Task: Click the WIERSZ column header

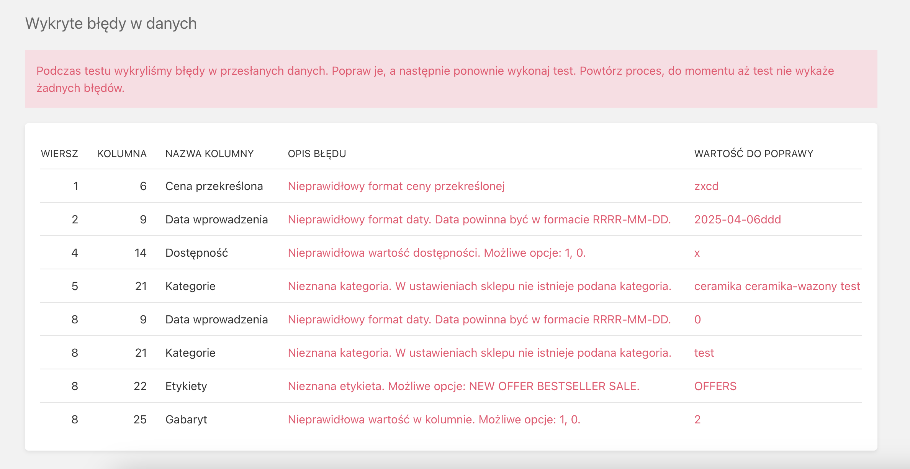Action: point(59,153)
